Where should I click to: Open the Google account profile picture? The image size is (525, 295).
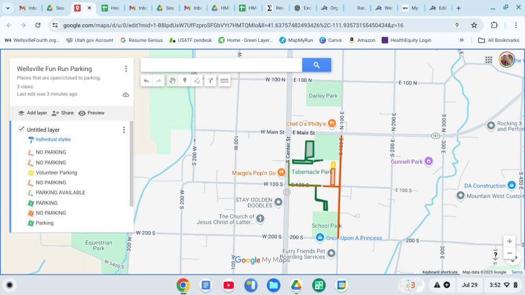507,60
